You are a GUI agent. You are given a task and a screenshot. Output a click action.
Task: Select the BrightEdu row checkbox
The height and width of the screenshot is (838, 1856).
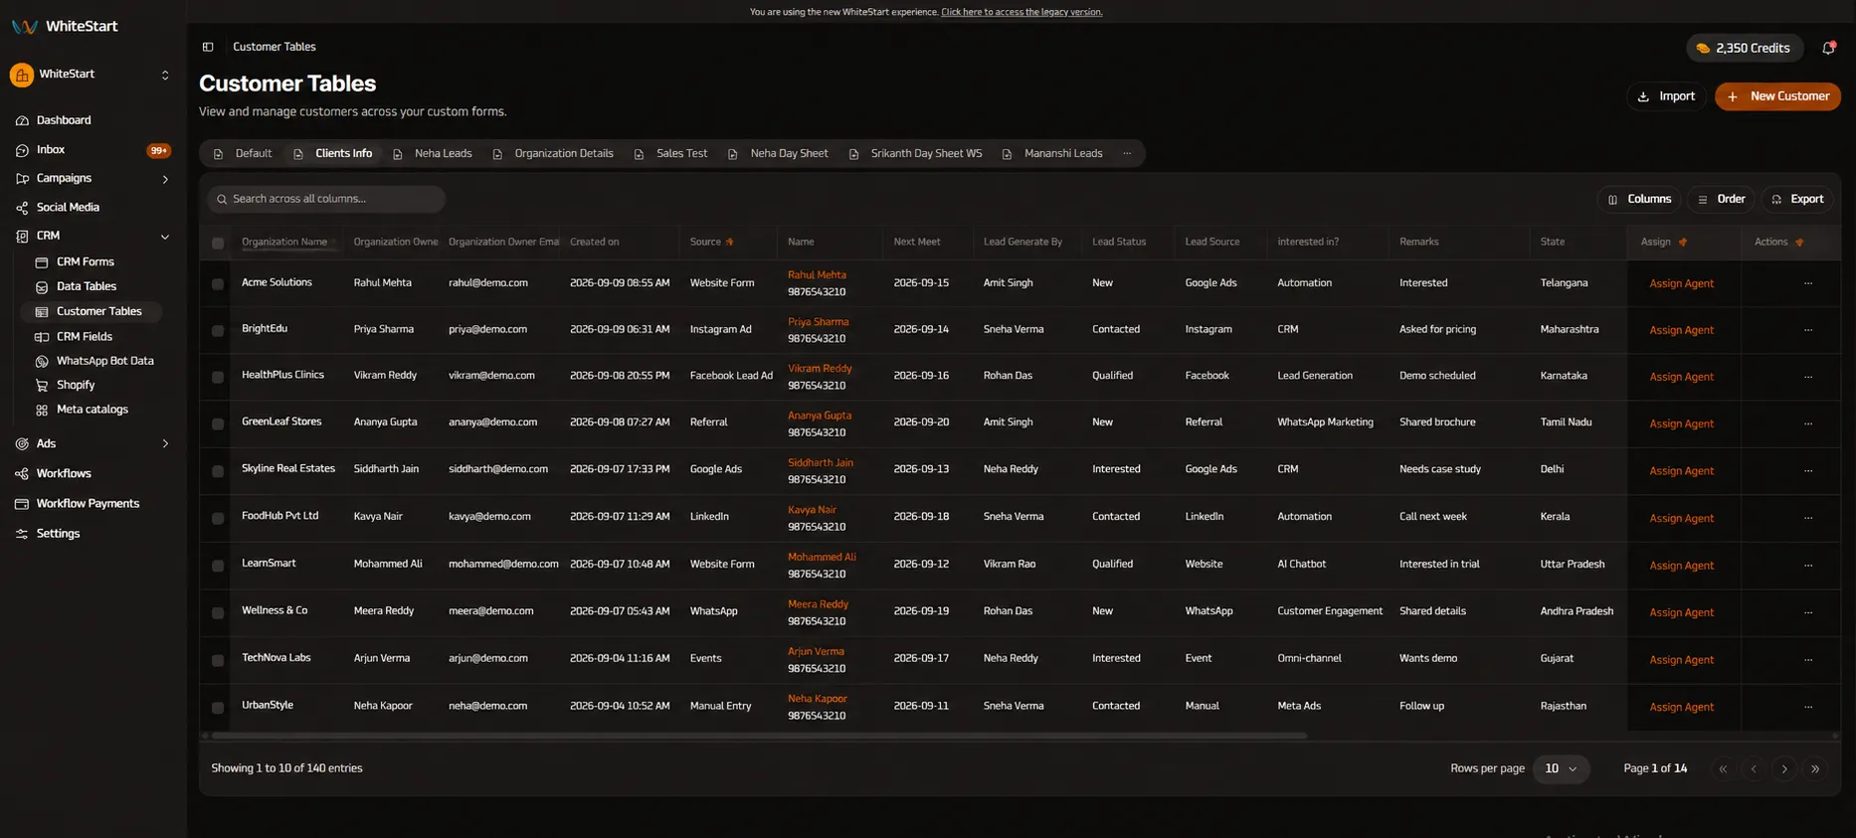pos(218,331)
